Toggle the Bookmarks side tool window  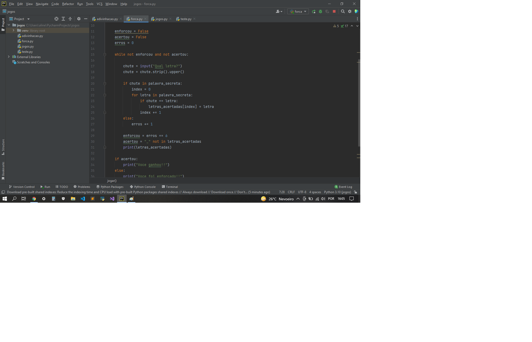(x=3, y=171)
